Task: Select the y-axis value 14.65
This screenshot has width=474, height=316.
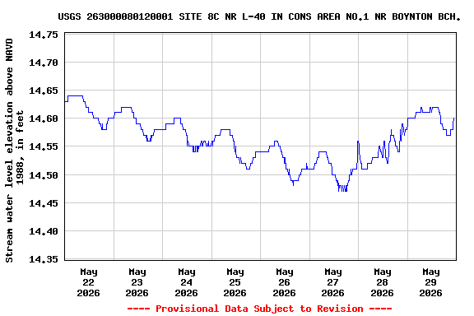Action: coord(44,91)
